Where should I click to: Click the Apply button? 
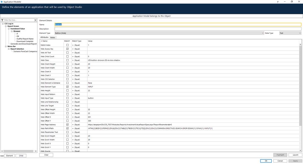click(295, 161)
